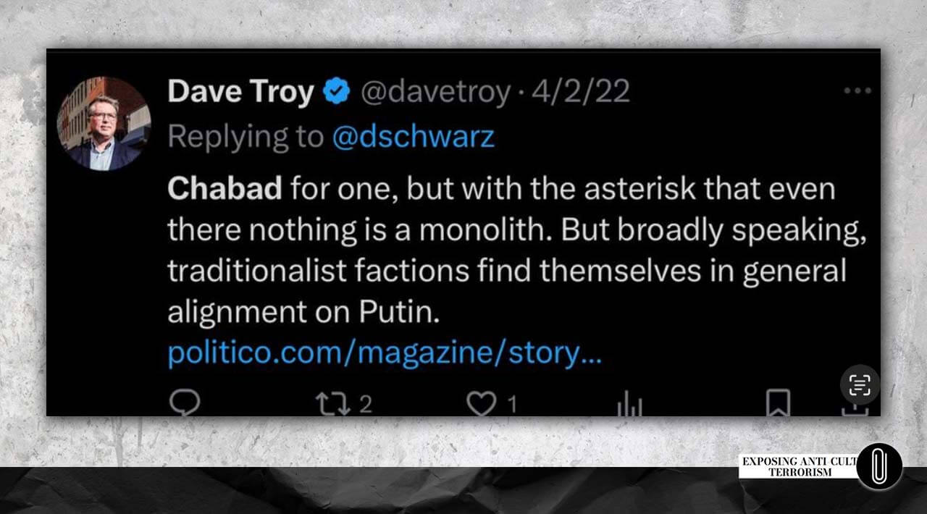The image size is (927, 514).
Task: Open the tweet analytics bar chart icon
Action: click(629, 405)
